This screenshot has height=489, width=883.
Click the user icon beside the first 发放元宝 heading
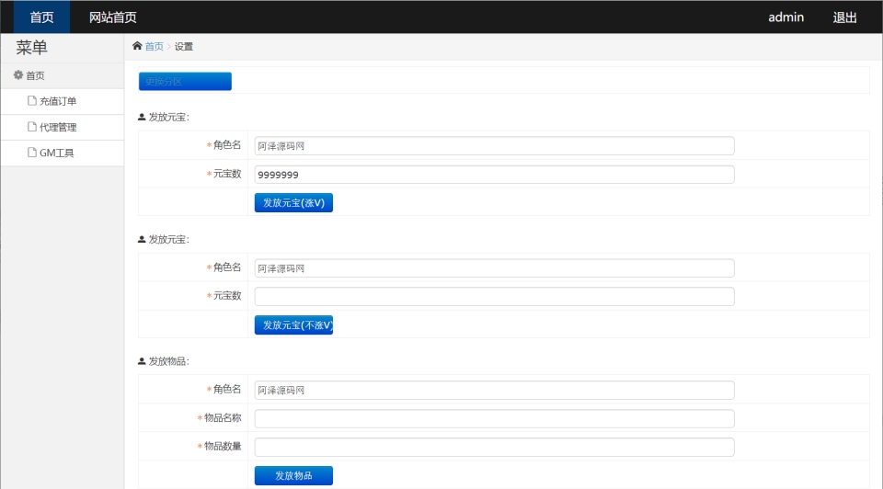pos(142,117)
